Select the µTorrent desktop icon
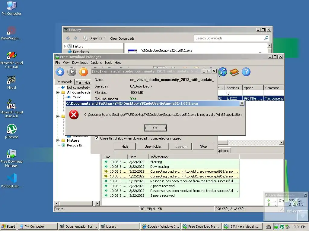Viewport: 309px width, 231px height. 11,131
